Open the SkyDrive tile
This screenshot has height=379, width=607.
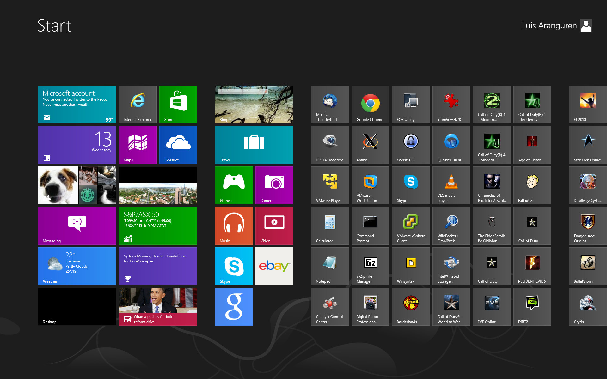[178, 145]
